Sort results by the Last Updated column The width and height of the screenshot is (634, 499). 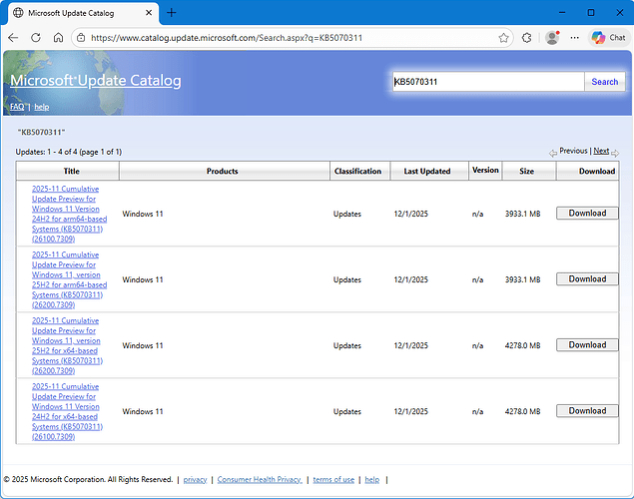click(x=429, y=171)
